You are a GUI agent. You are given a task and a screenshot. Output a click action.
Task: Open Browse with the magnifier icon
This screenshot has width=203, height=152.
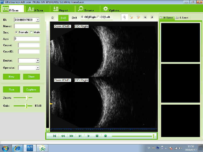click(x=81, y=9)
